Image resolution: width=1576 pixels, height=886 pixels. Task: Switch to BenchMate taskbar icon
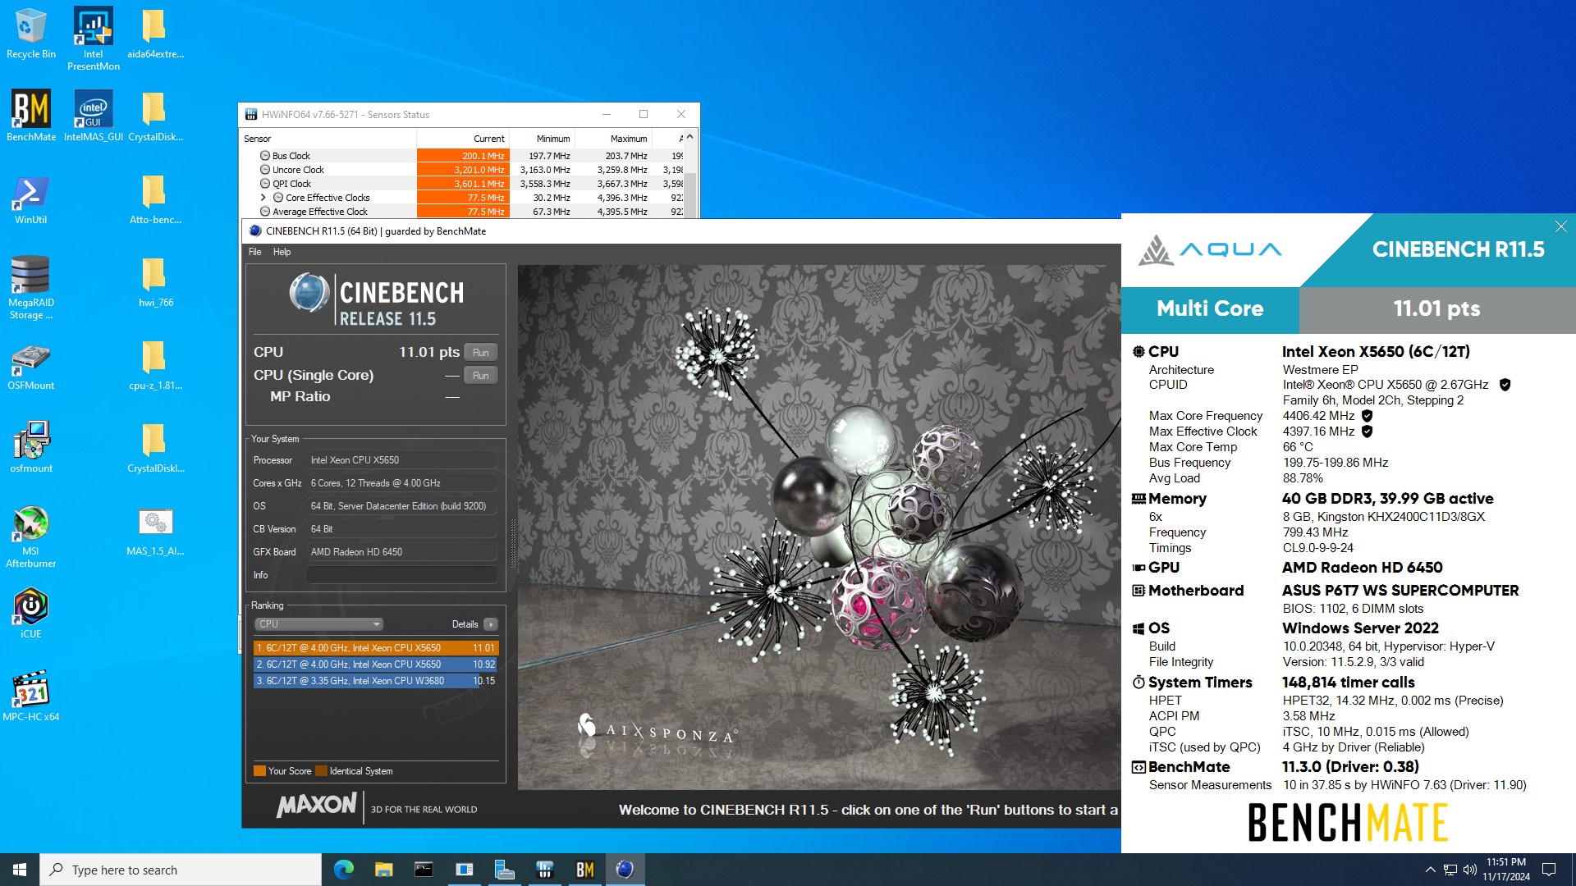click(584, 870)
